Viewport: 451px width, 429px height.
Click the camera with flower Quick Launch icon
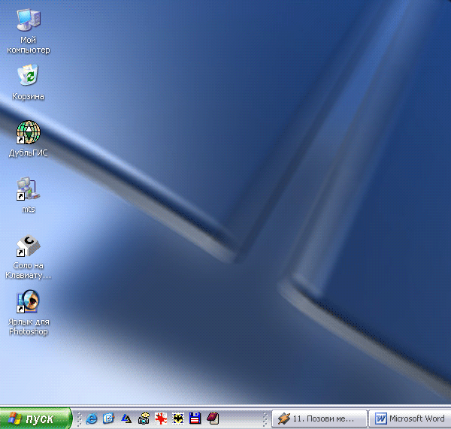click(x=144, y=418)
